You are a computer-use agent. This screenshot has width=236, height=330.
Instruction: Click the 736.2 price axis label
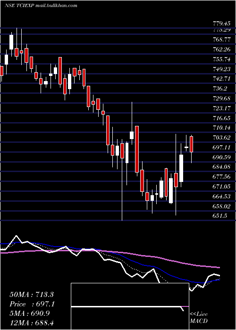(220, 89)
